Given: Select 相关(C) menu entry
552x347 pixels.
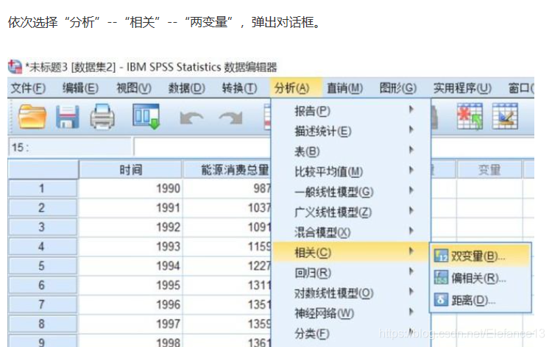Looking at the screenshot, I should 351,252.
